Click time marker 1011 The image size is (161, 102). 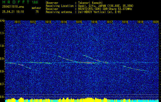(18, 22)
